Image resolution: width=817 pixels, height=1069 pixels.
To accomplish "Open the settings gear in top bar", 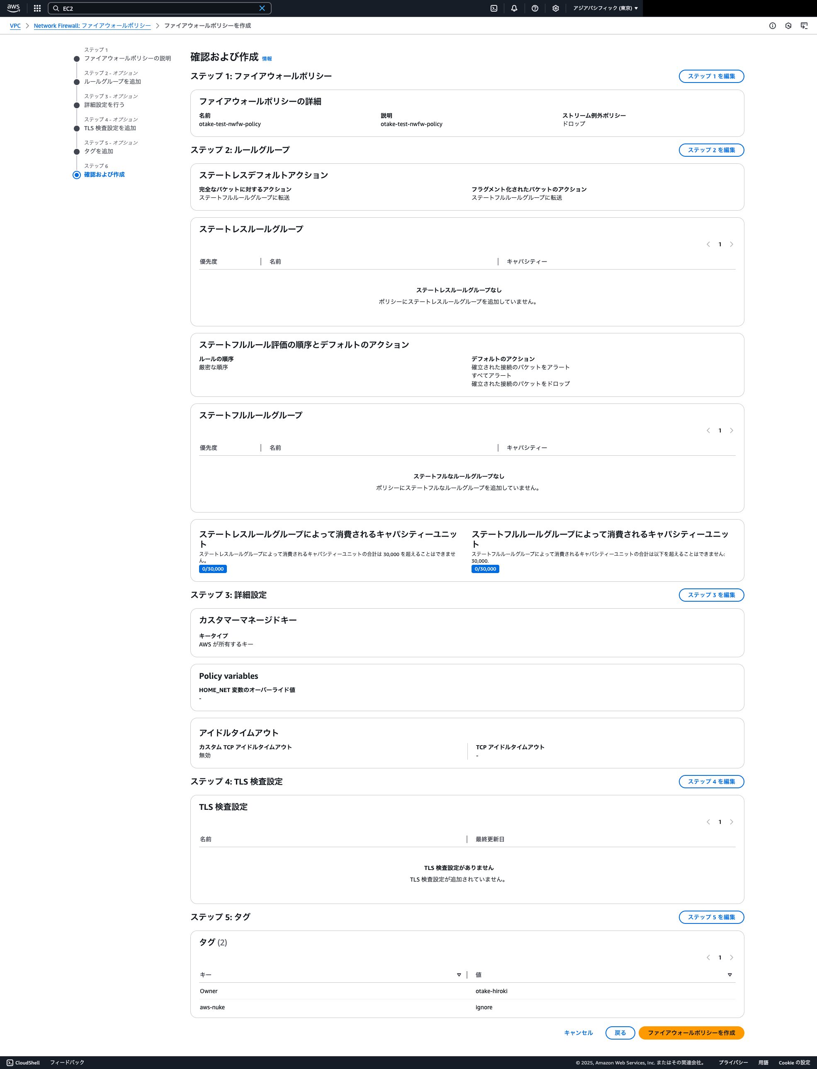I will click(555, 8).
